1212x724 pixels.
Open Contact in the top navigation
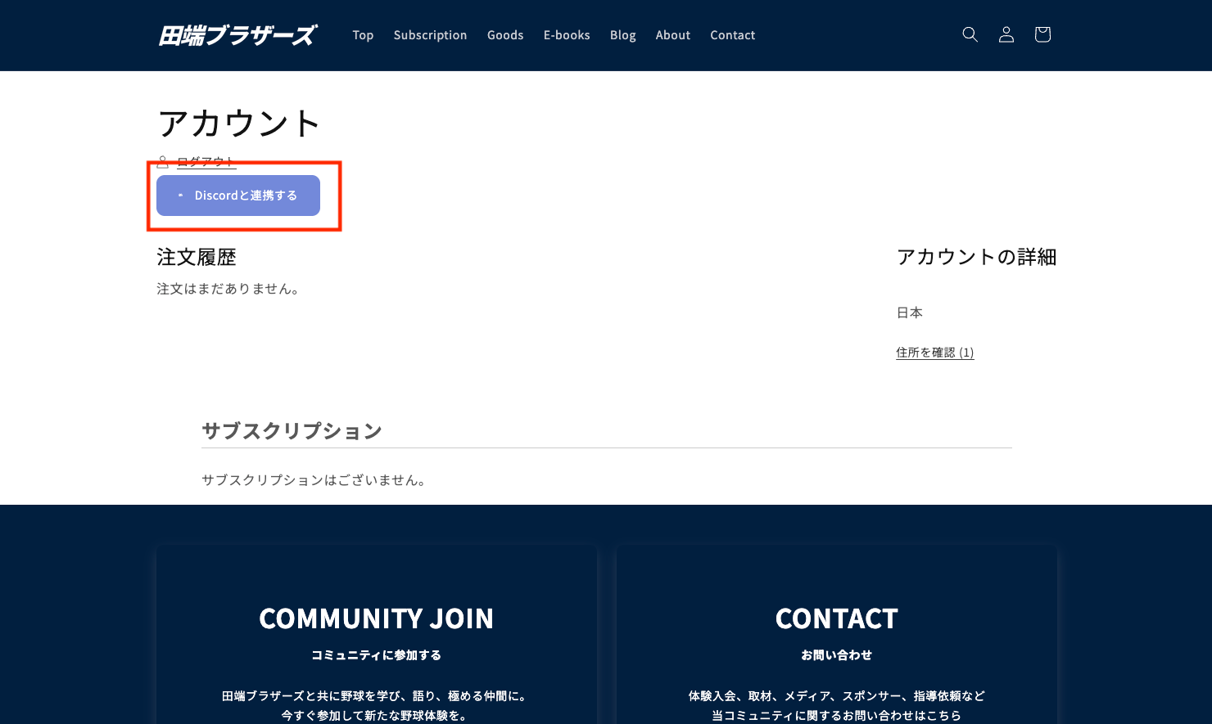click(x=732, y=35)
